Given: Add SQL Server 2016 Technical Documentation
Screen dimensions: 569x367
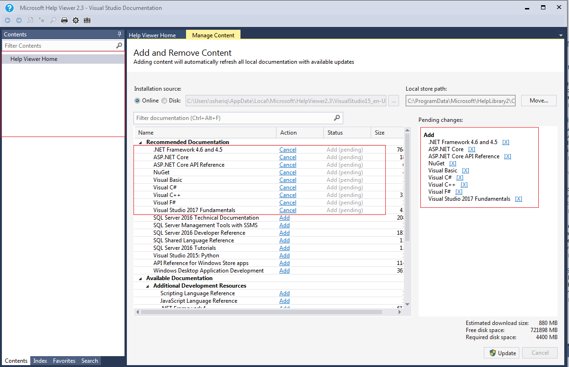Looking at the screenshot, I should (x=284, y=218).
